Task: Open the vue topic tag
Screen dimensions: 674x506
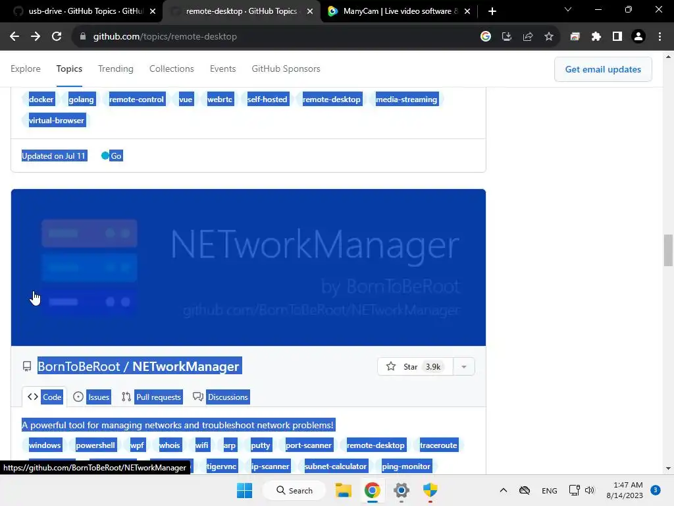Action: click(186, 99)
